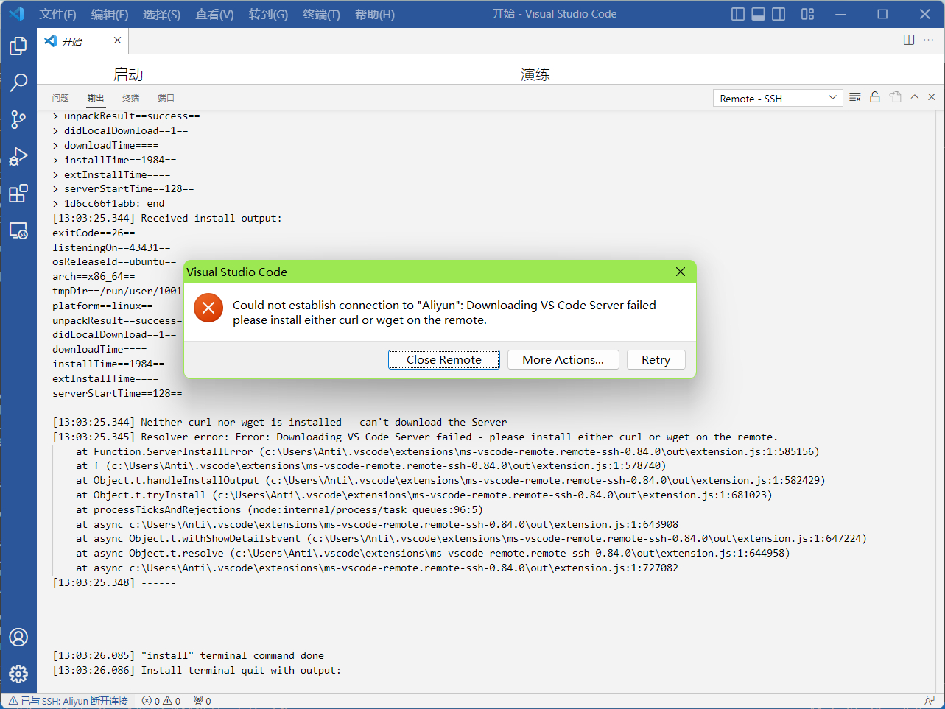The width and height of the screenshot is (945, 709).
Task: Click forwarded ports status indicator
Action: coord(202,701)
